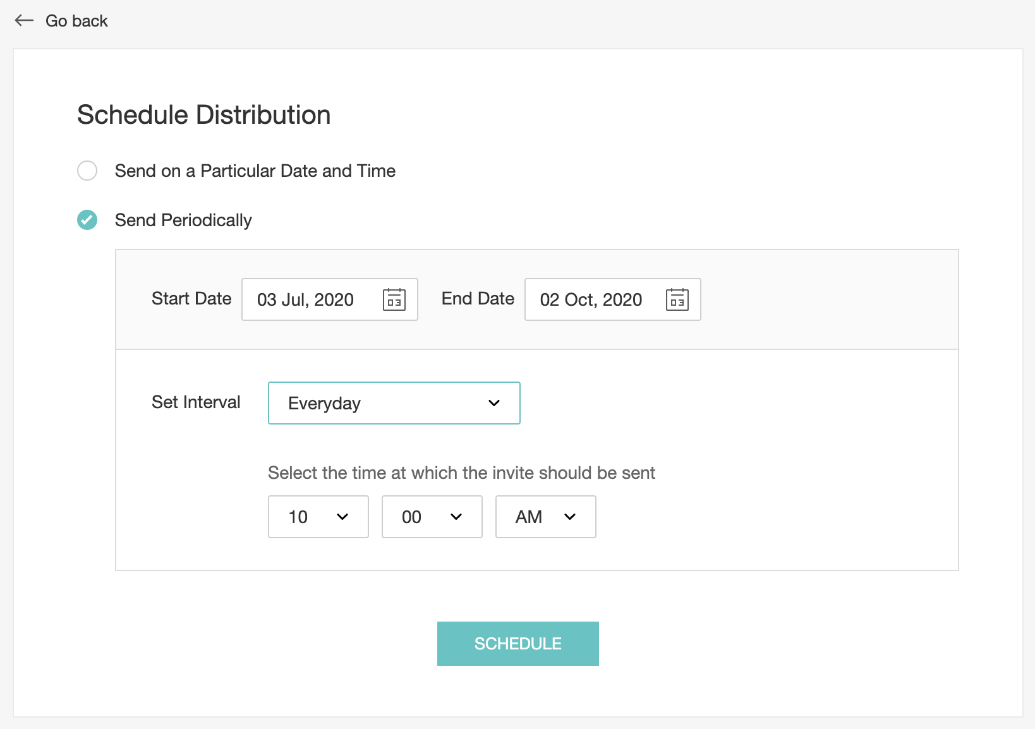This screenshot has height=729, width=1035.
Task: Click the End Date calendar icon
Action: (677, 299)
